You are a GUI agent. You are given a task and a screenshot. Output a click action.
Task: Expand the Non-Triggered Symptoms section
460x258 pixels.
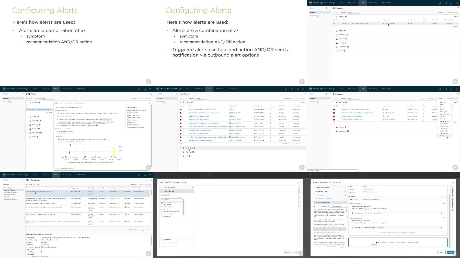coord(56,168)
